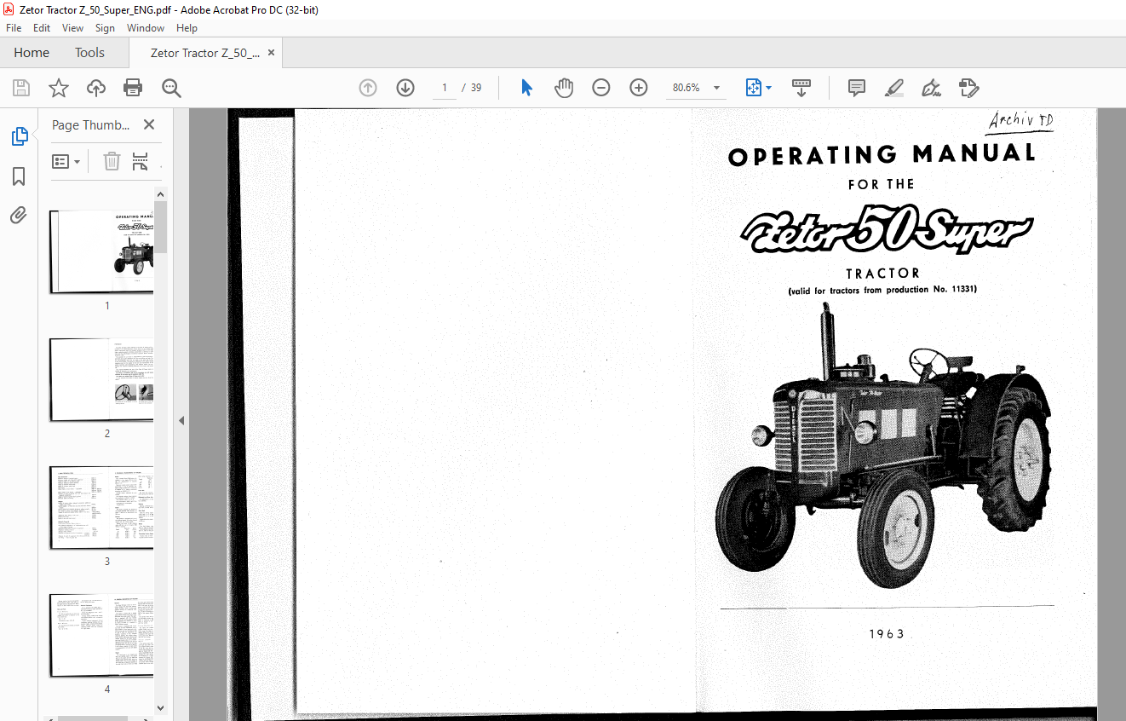
Task: Open the Sign document pen tool
Action: 931,88
